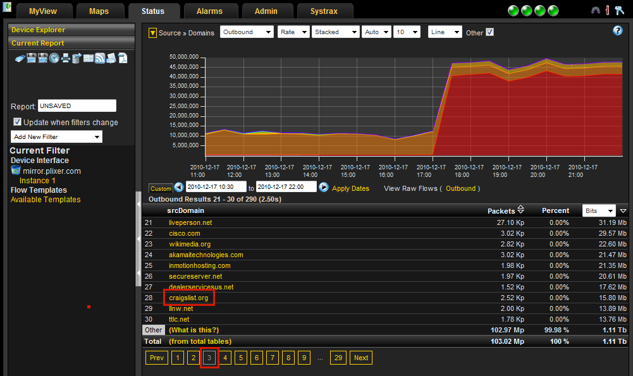The image size is (633, 376).
Task: Switch to the Alarms tab
Action: click(x=211, y=11)
